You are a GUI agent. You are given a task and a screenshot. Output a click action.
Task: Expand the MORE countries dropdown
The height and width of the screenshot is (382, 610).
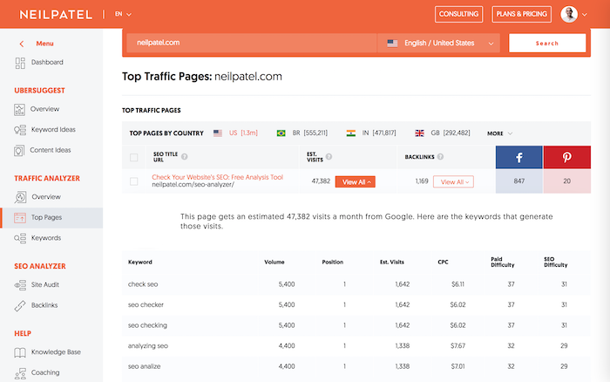(x=500, y=133)
